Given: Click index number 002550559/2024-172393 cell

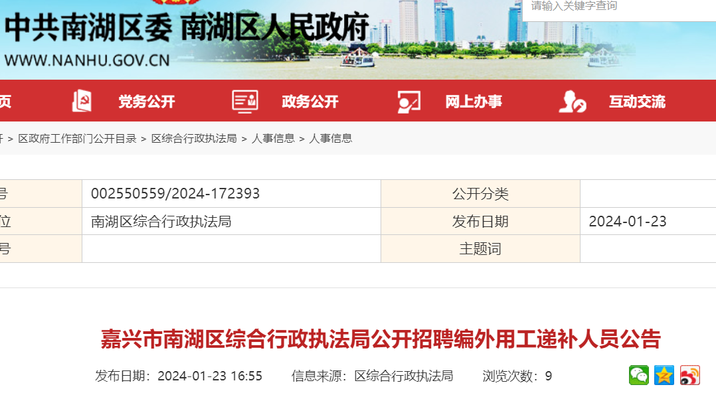Looking at the screenshot, I should click(x=175, y=194).
